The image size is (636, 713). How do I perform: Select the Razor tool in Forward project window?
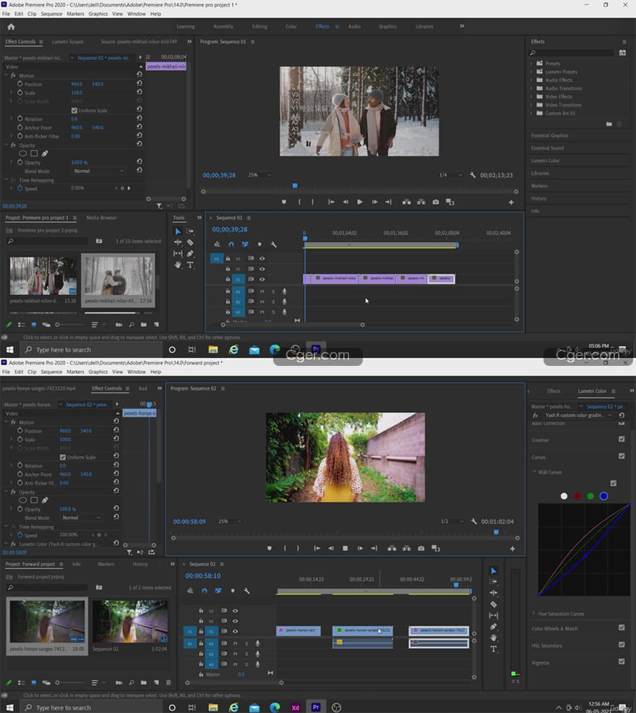point(494,605)
